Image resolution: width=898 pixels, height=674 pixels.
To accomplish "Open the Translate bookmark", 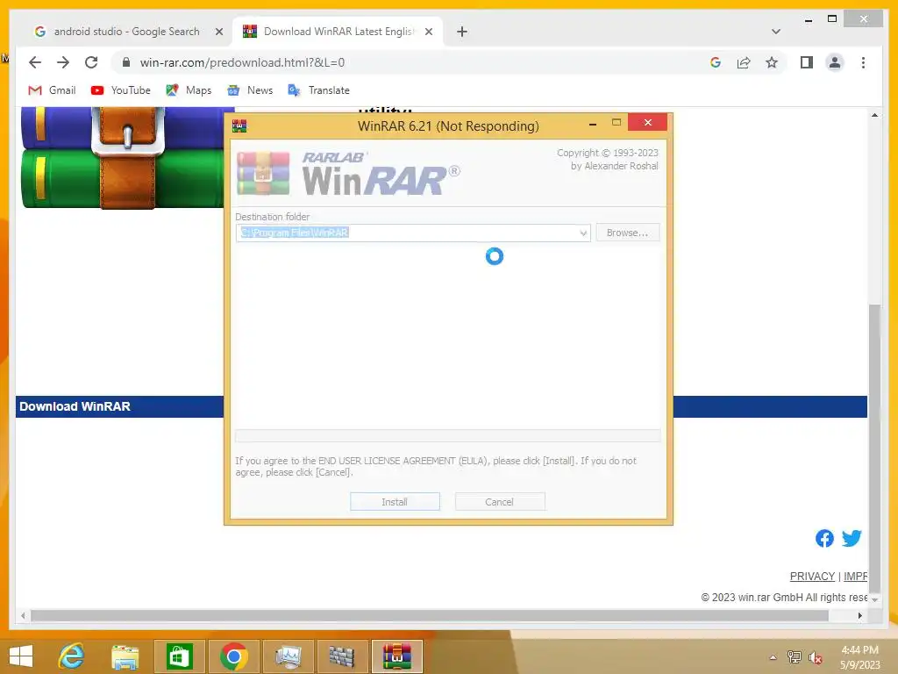I will (319, 90).
